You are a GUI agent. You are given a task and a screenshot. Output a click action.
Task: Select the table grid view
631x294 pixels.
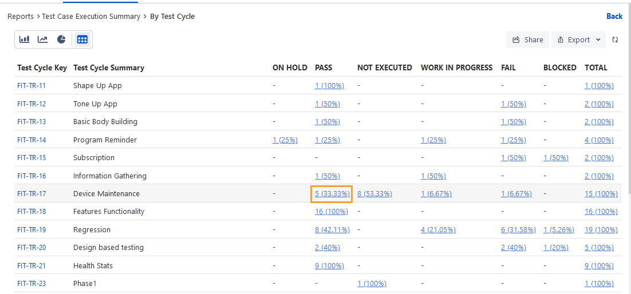click(x=82, y=39)
